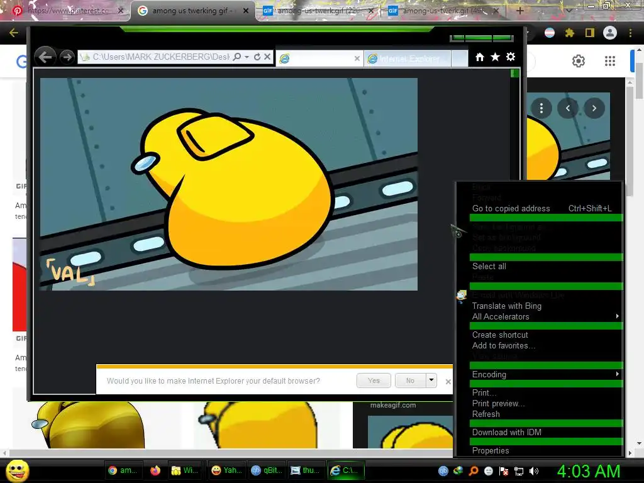Switch to Yahoo Messenger taskbar button
The width and height of the screenshot is (644, 483).
(226, 470)
